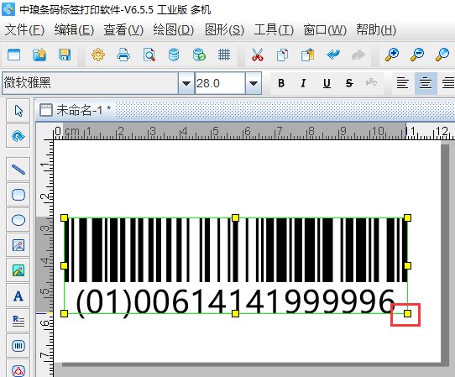Select the rotate tool in sidebar
Image resolution: width=455 pixels, height=377 pixels.
tap(18, 136)
